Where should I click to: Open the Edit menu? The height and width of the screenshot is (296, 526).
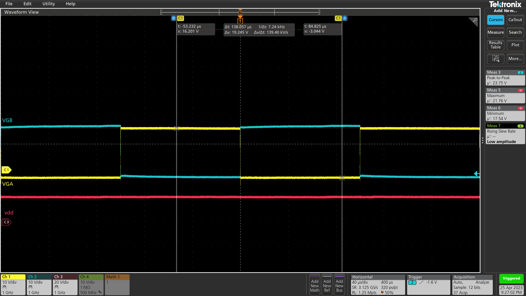click(27, 4)
